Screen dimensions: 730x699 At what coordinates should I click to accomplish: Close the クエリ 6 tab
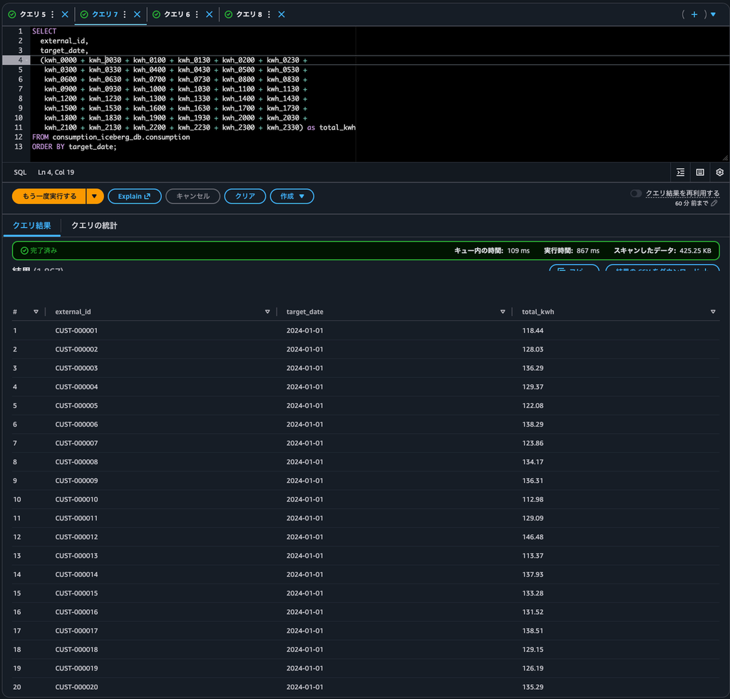pos(210,14)
